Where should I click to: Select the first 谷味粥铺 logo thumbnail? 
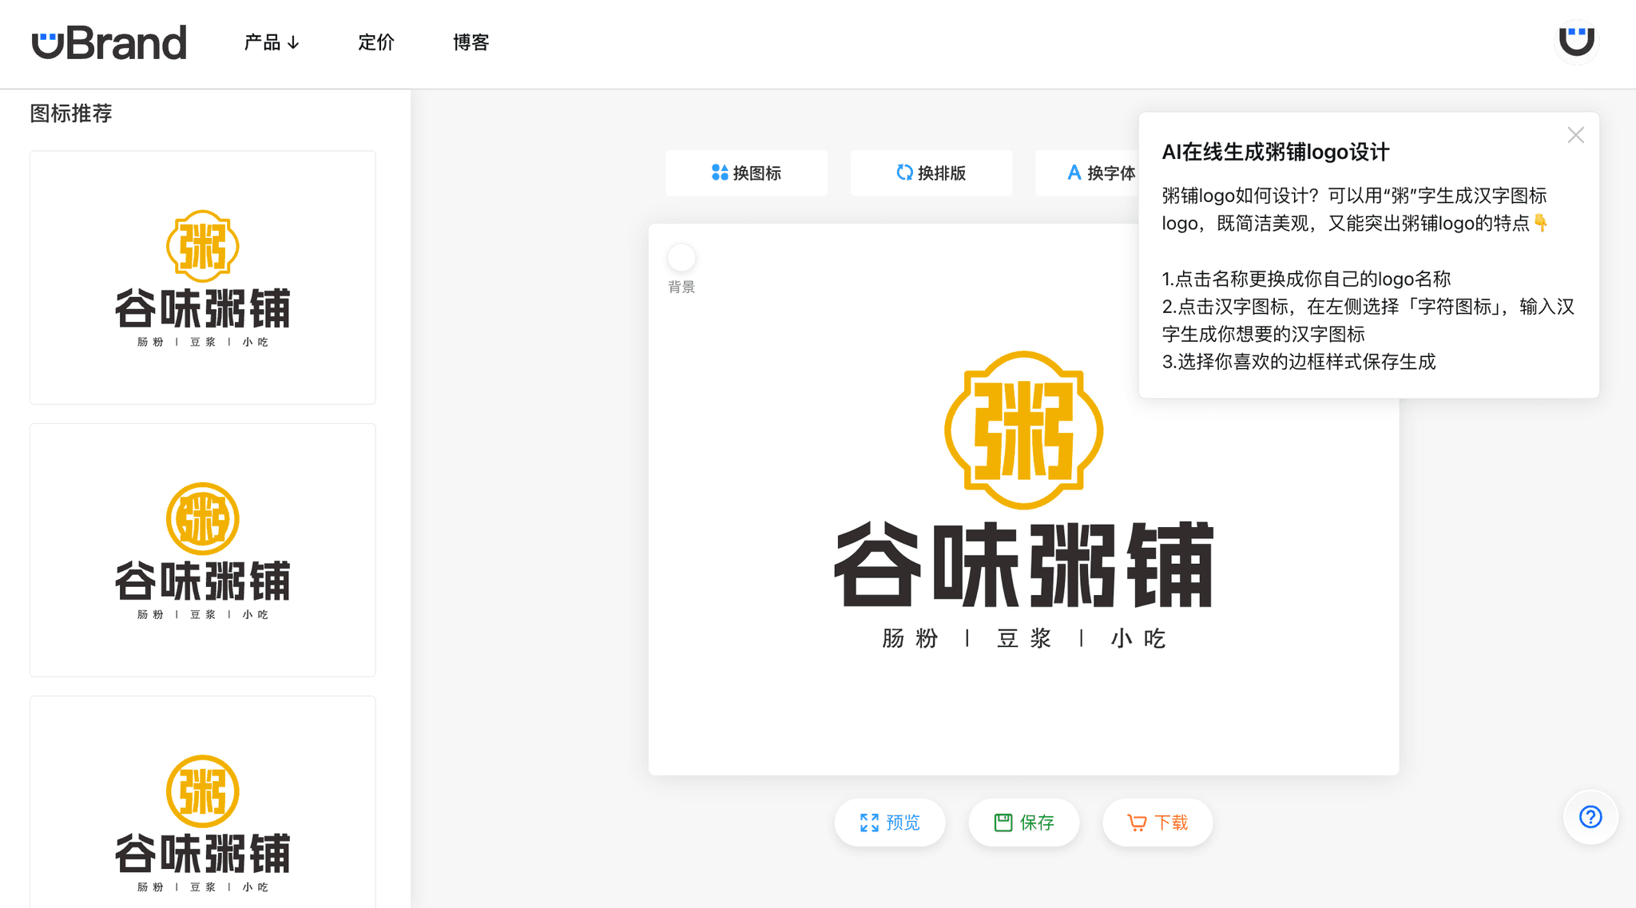(x=202, y=277)
